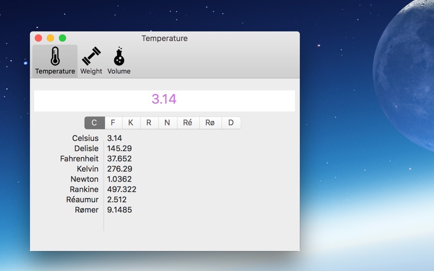
Task: Zoom the window with green button
Action: click(x=62, y=38)
